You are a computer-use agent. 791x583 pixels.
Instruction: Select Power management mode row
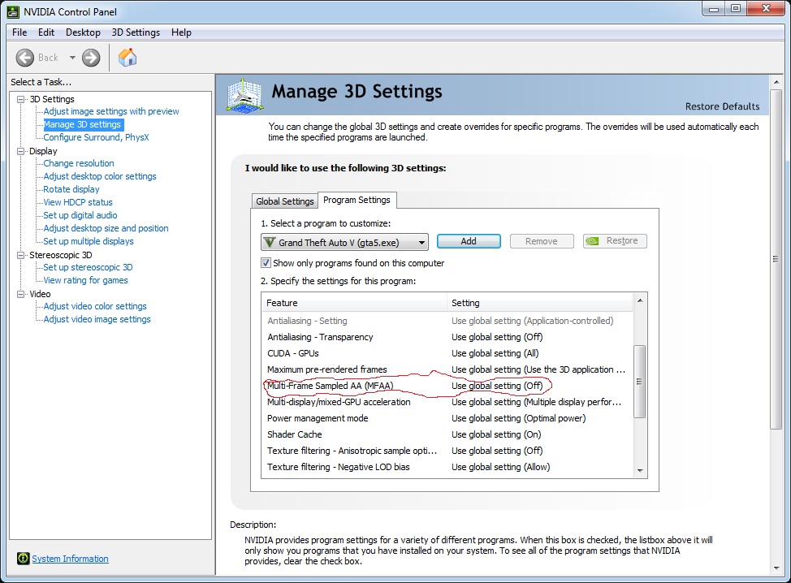tap(447, 418)
